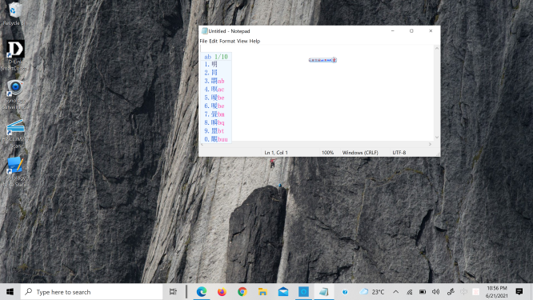The height and width of the screenshot is (300, 533).
Task: Open the Windows Start menu
Action: (x=10, y=292)
